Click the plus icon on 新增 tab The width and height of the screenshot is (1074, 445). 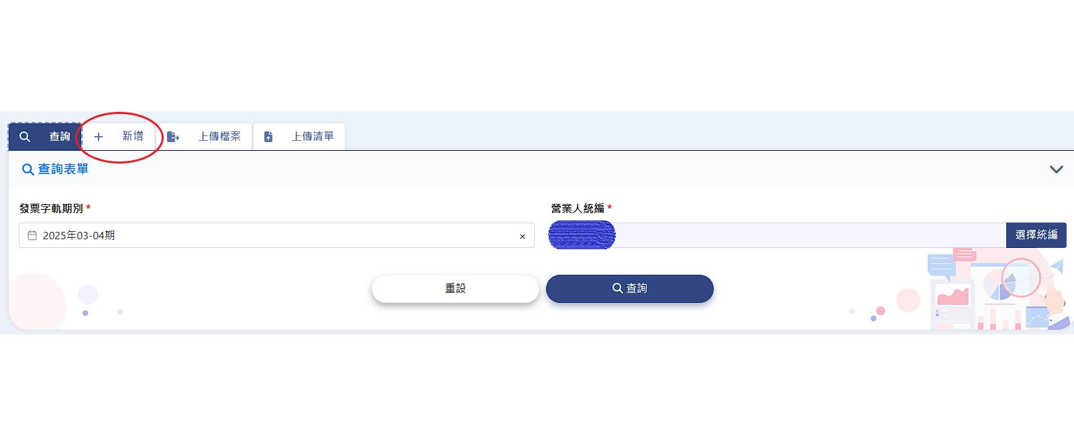tap(99, 137)
